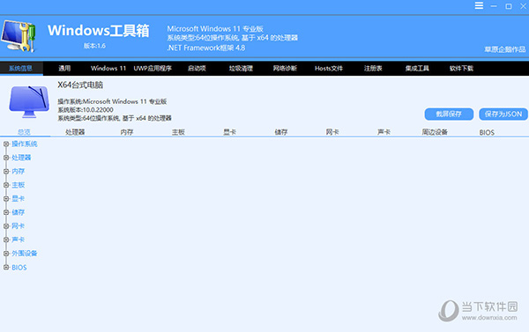Select the 周边设备 sub-tab
Image resolution: width=529 pixels, height=332 pixels.
[x=435, y=132]
